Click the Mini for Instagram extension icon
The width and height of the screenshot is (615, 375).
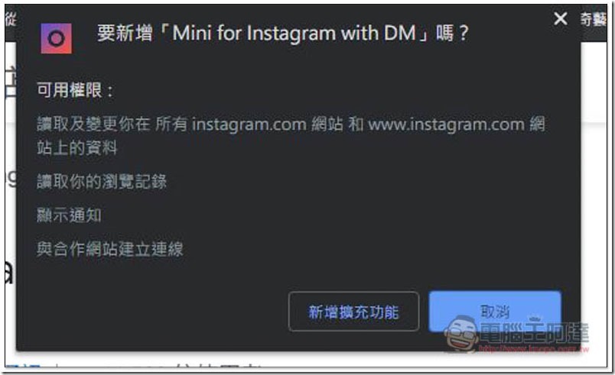click(56, 38)
